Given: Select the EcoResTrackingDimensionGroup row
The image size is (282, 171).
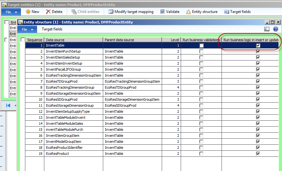Looking at the screenshot, I should pos(70,87).
